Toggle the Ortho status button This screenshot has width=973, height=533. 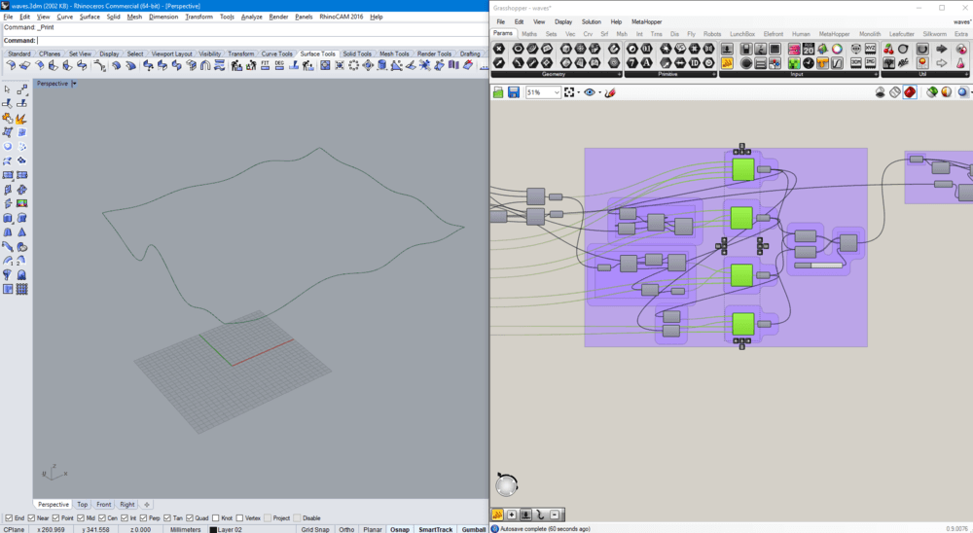[x=346, y=529]
